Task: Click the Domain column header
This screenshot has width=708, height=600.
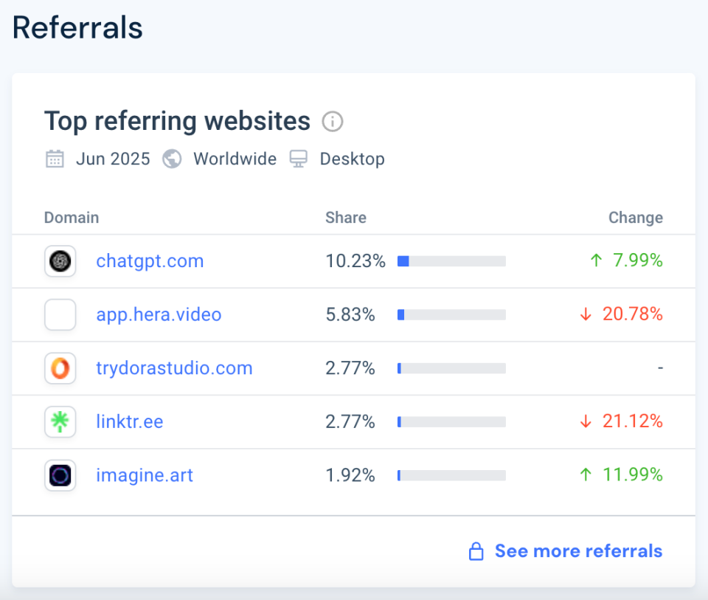Action: click(x=72, y=218)
